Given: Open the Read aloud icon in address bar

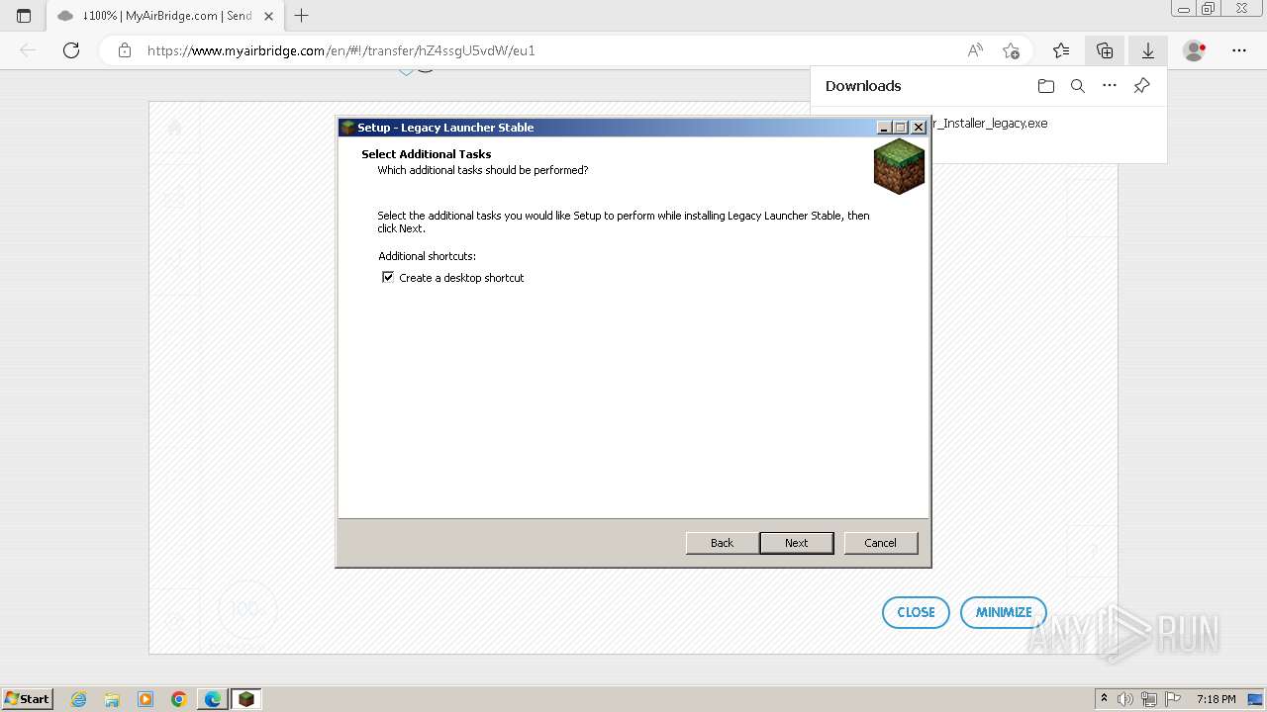Looking at the screenshot, I should tap(975, 50).
